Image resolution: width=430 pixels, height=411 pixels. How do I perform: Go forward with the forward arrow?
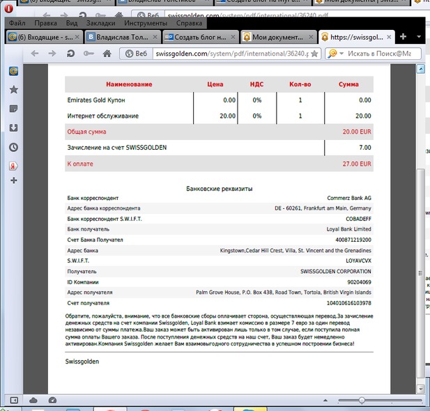[x=52, y=53]
